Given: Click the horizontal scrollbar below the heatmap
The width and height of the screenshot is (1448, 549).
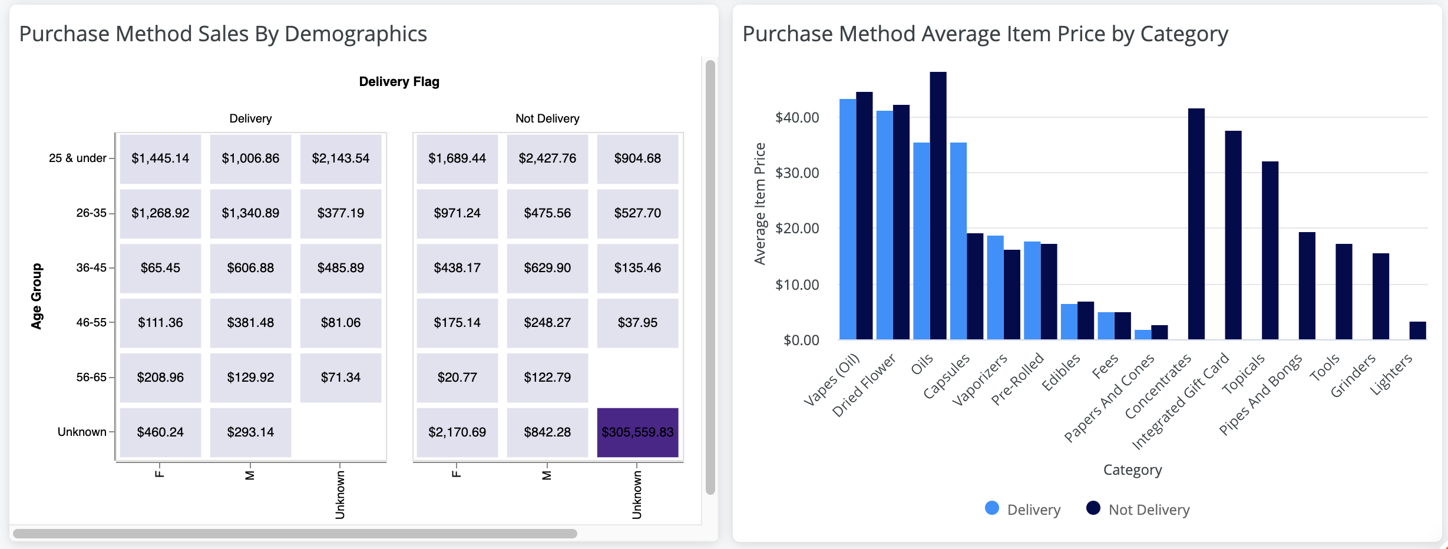Looking at the screenshot, I should 295,534.
